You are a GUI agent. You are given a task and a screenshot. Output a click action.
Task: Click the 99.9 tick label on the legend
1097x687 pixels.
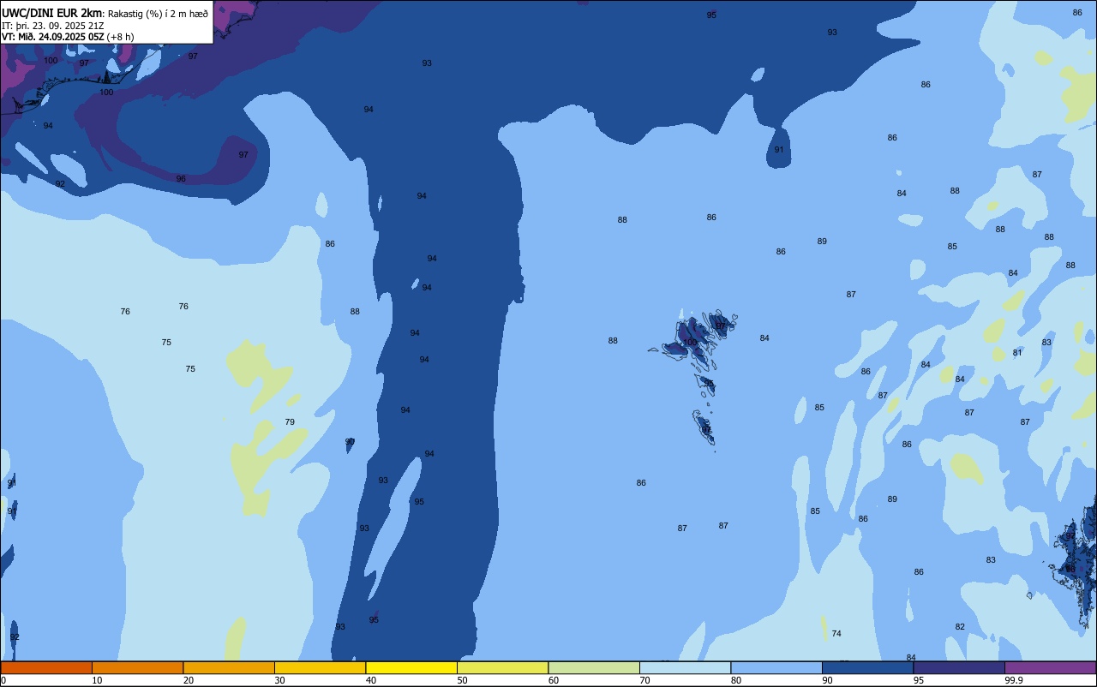click(x=1013, y=680)
